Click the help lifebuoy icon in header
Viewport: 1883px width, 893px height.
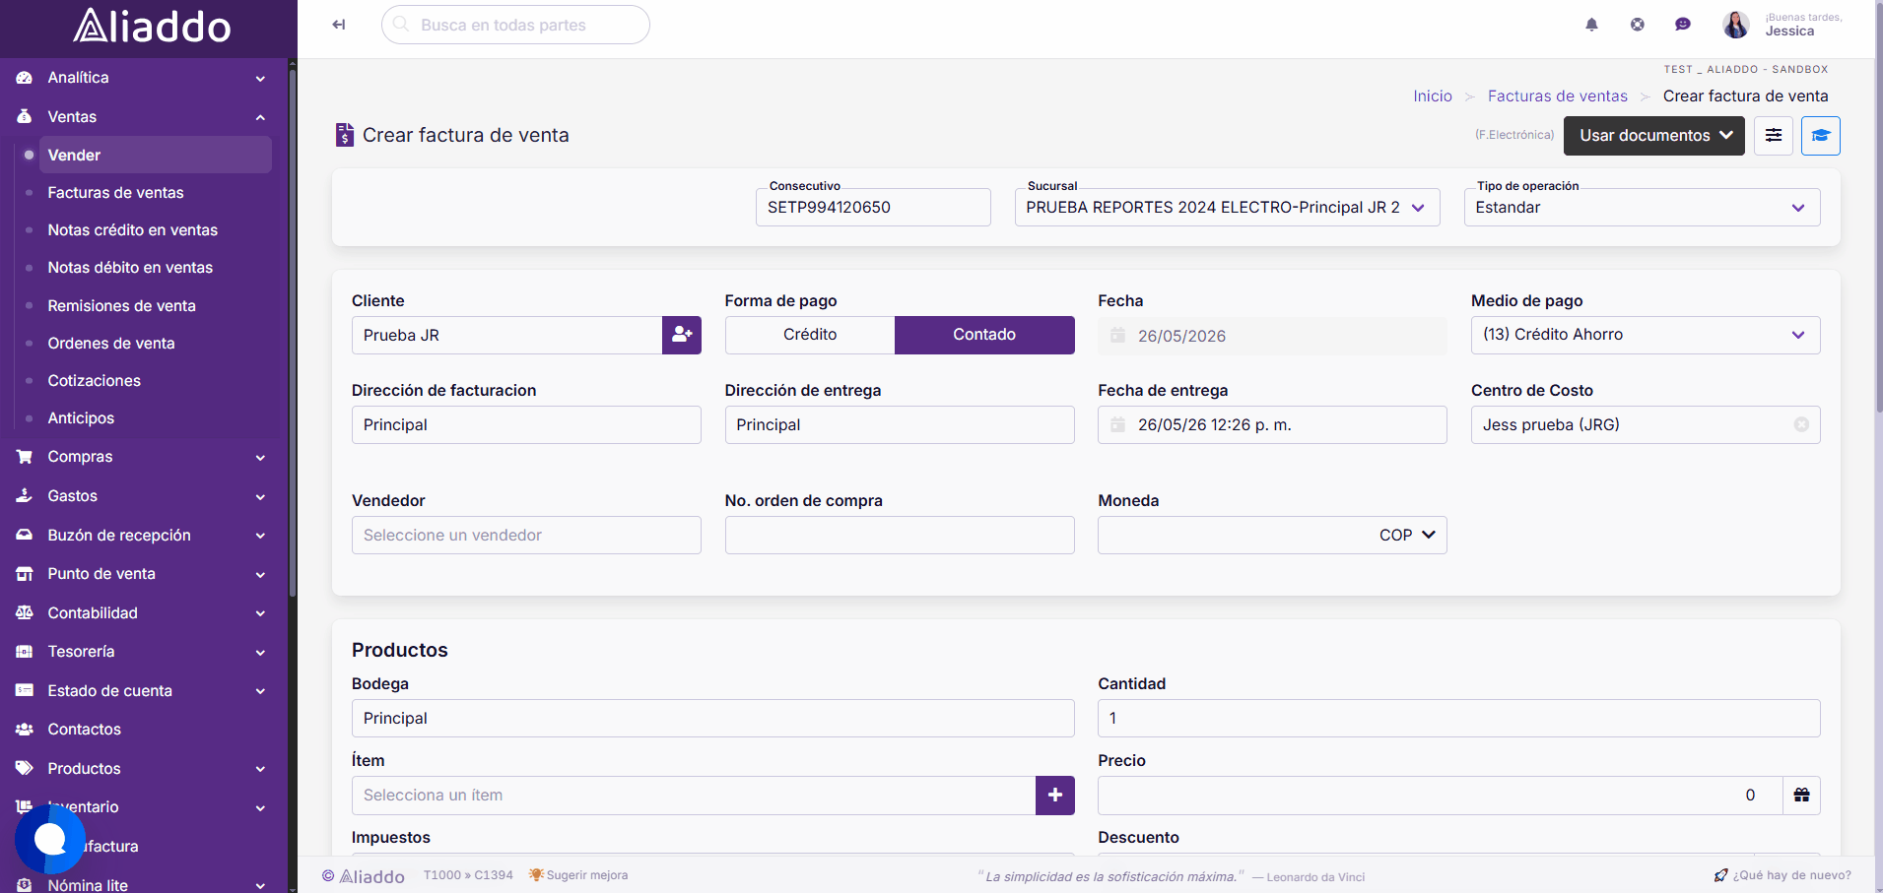coord(1638,25)
